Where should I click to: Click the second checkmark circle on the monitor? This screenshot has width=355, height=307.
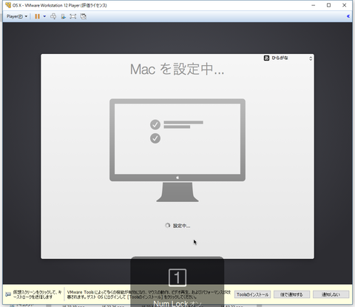tap(155, 138)
